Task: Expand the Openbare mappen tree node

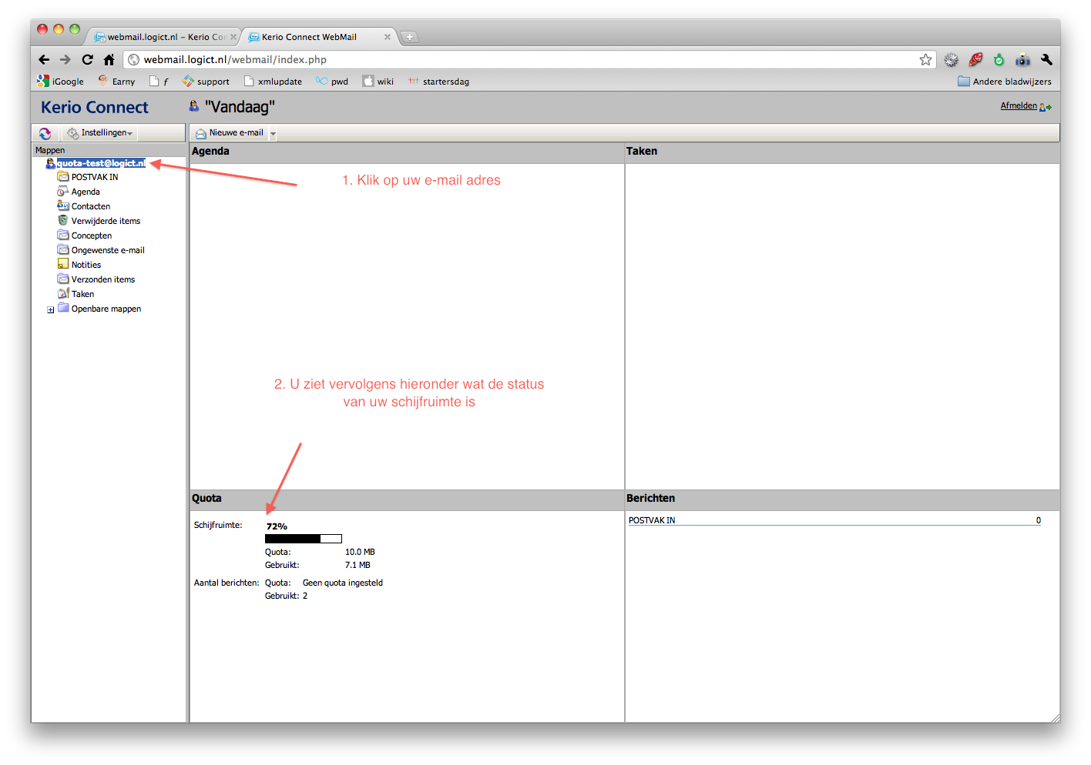Action: (51, 309)
